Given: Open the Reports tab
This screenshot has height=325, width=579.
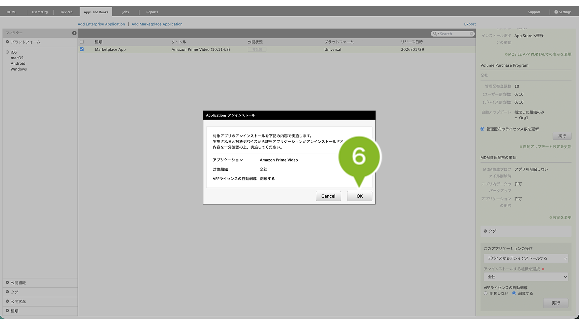Looking at the screenshot, I should (x=152, y=12).
